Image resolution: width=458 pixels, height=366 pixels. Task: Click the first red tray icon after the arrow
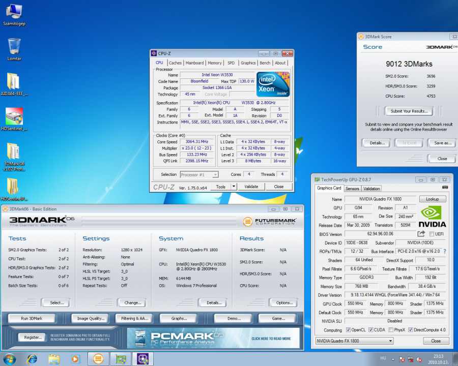(402, 359)
